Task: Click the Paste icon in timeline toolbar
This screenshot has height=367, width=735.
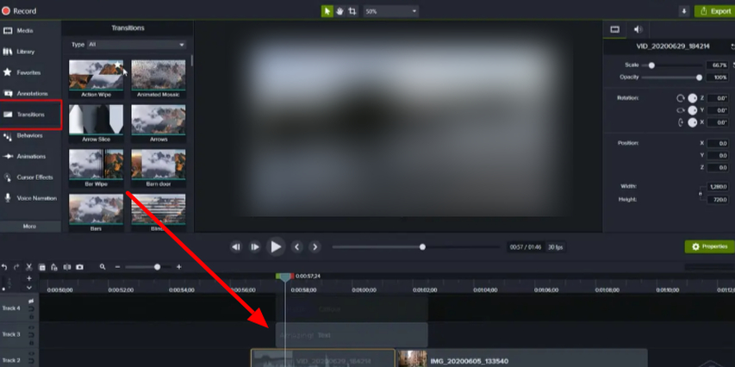Action: point(54,267)
